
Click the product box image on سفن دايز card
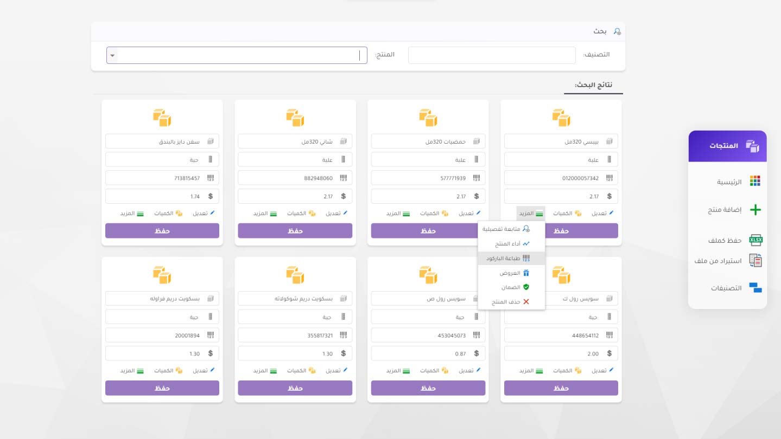pos(162,117)
